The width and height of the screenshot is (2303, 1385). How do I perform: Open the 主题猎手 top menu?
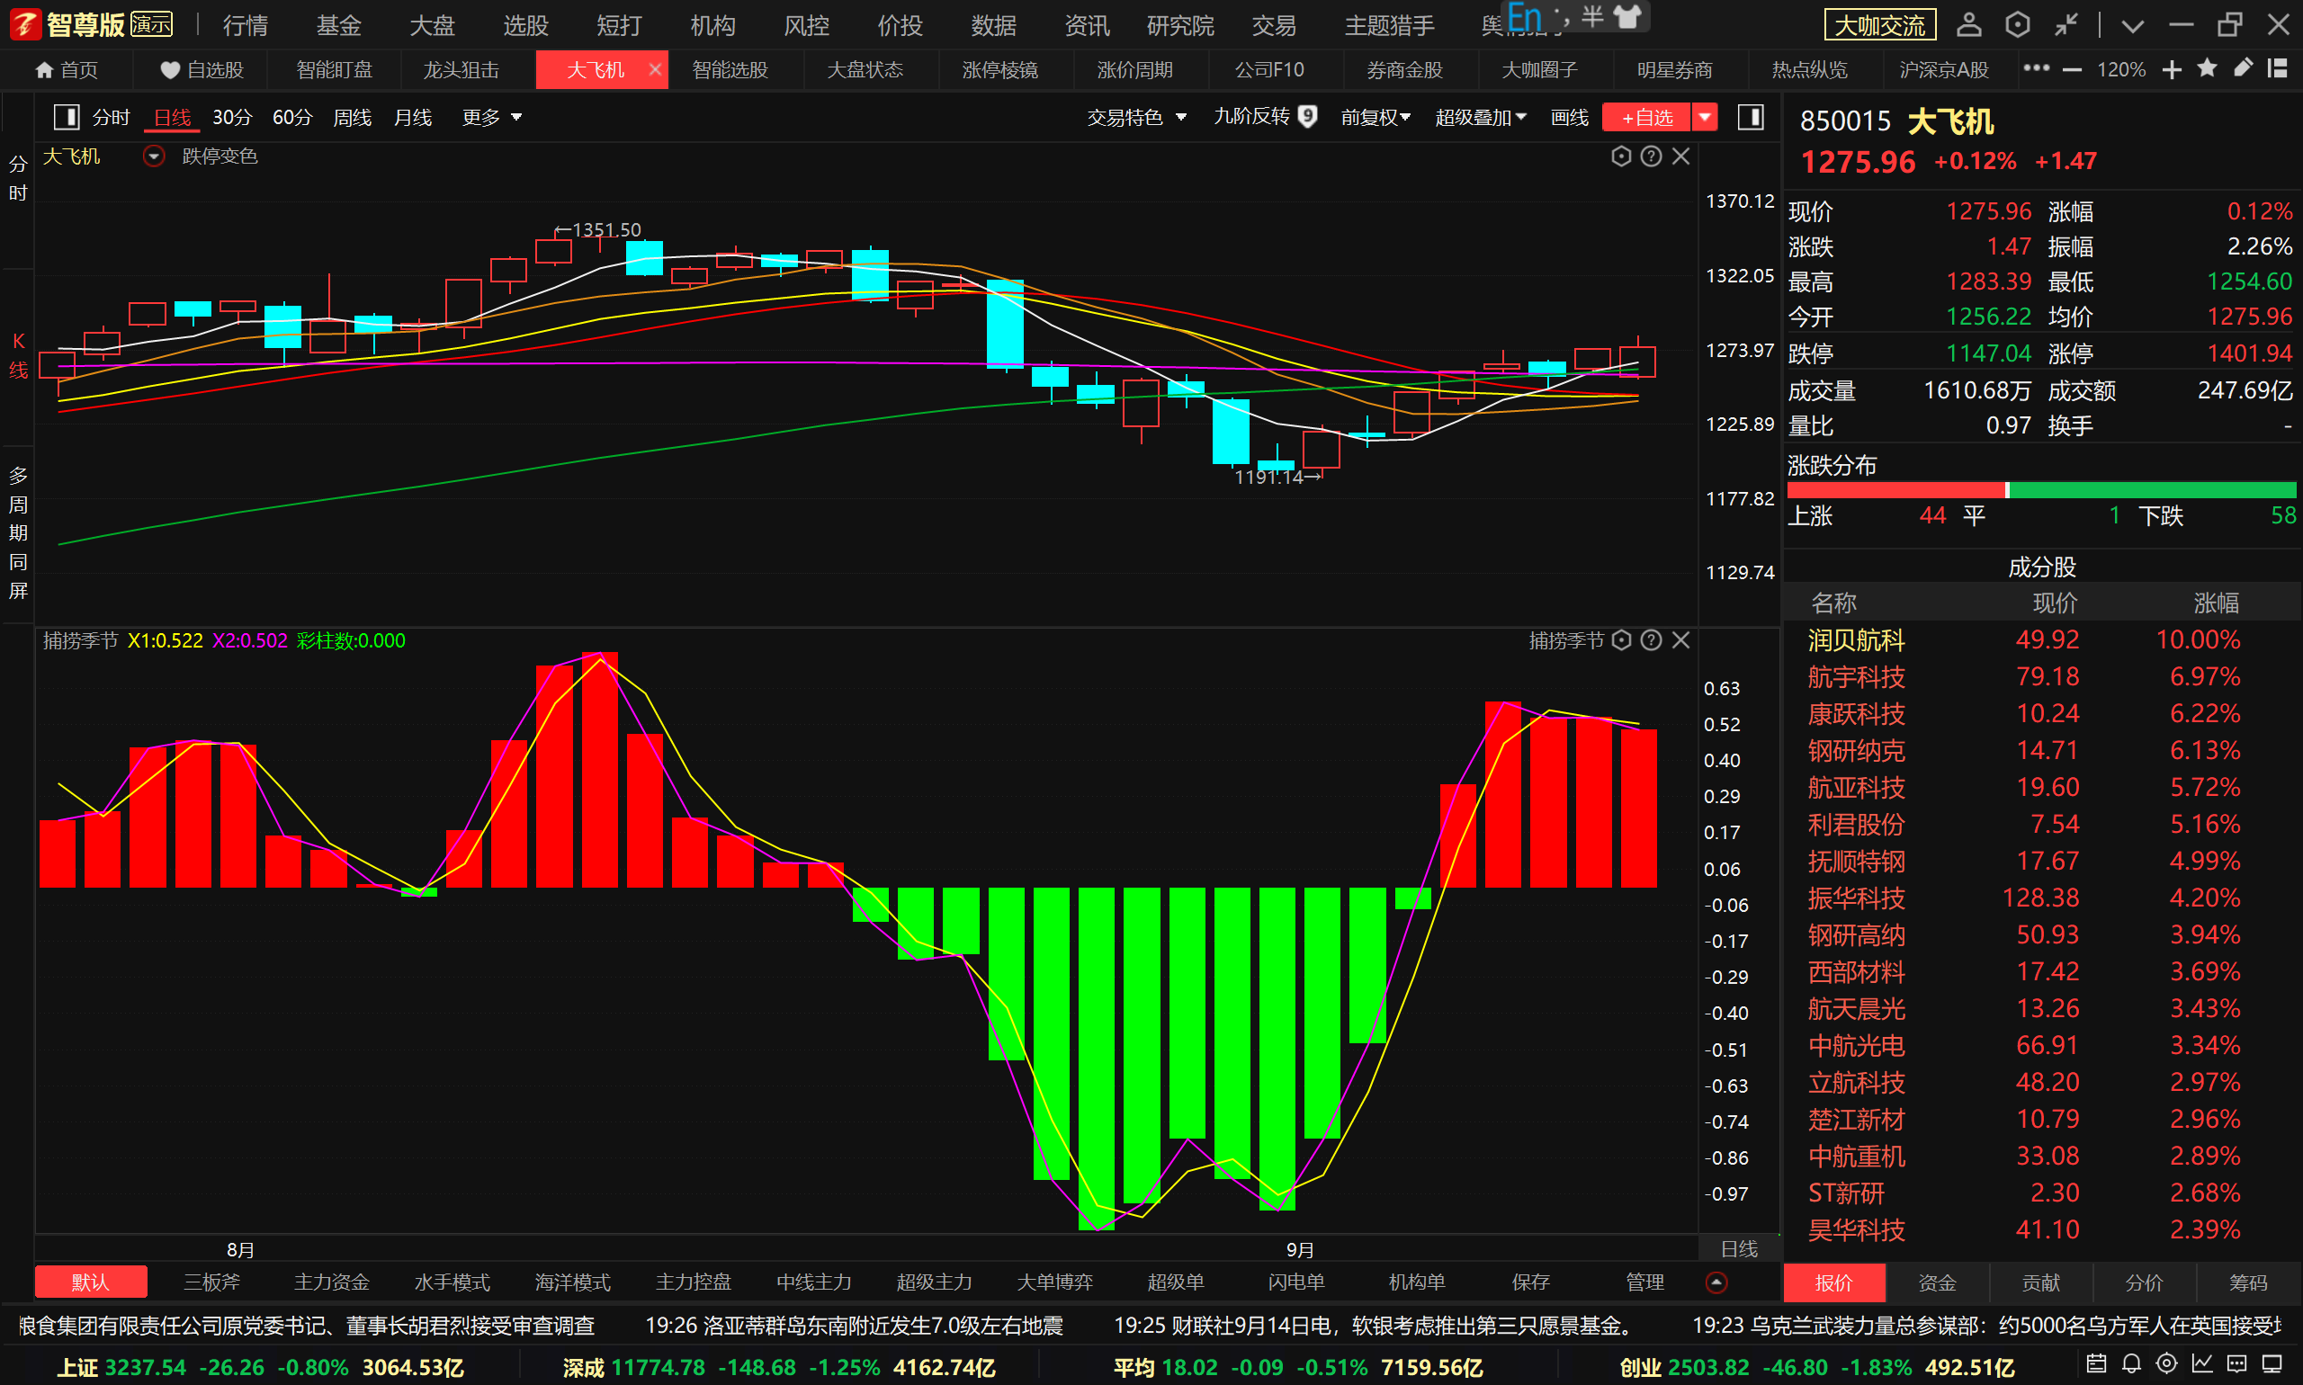pyautogui.click(x=1389, y=25)
